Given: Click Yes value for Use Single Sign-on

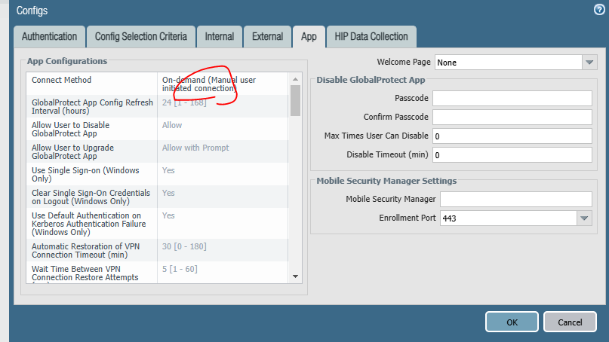Looking at the screenshot, I should pos(168,170).
